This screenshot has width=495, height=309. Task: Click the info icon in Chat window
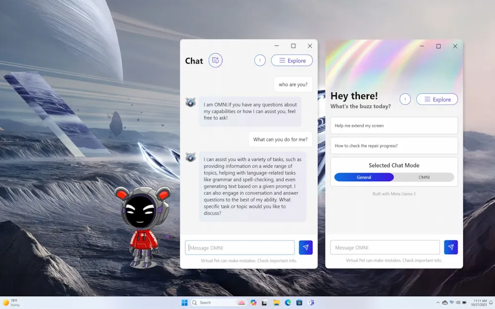(x=260, y=60)
